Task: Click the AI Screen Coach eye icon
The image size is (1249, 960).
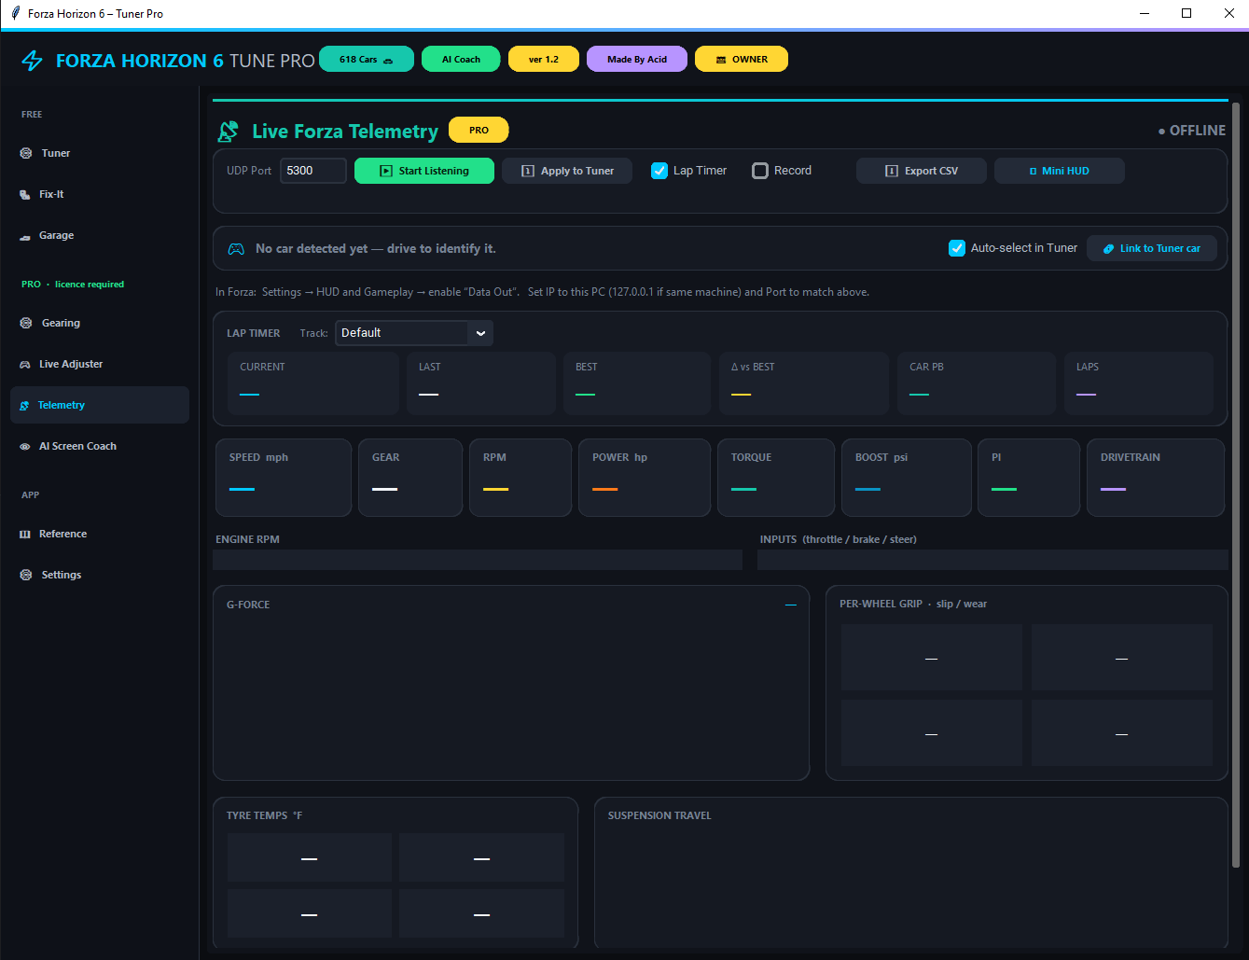Action: tap(25, 447)
